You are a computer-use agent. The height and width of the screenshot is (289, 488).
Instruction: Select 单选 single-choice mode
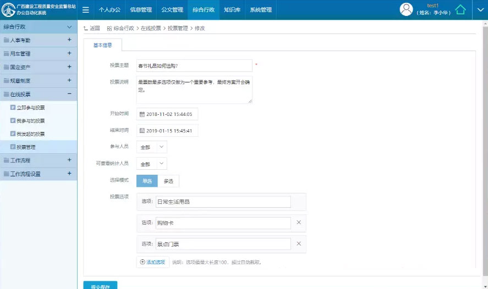pyautogui.click(x=147, y=181)
